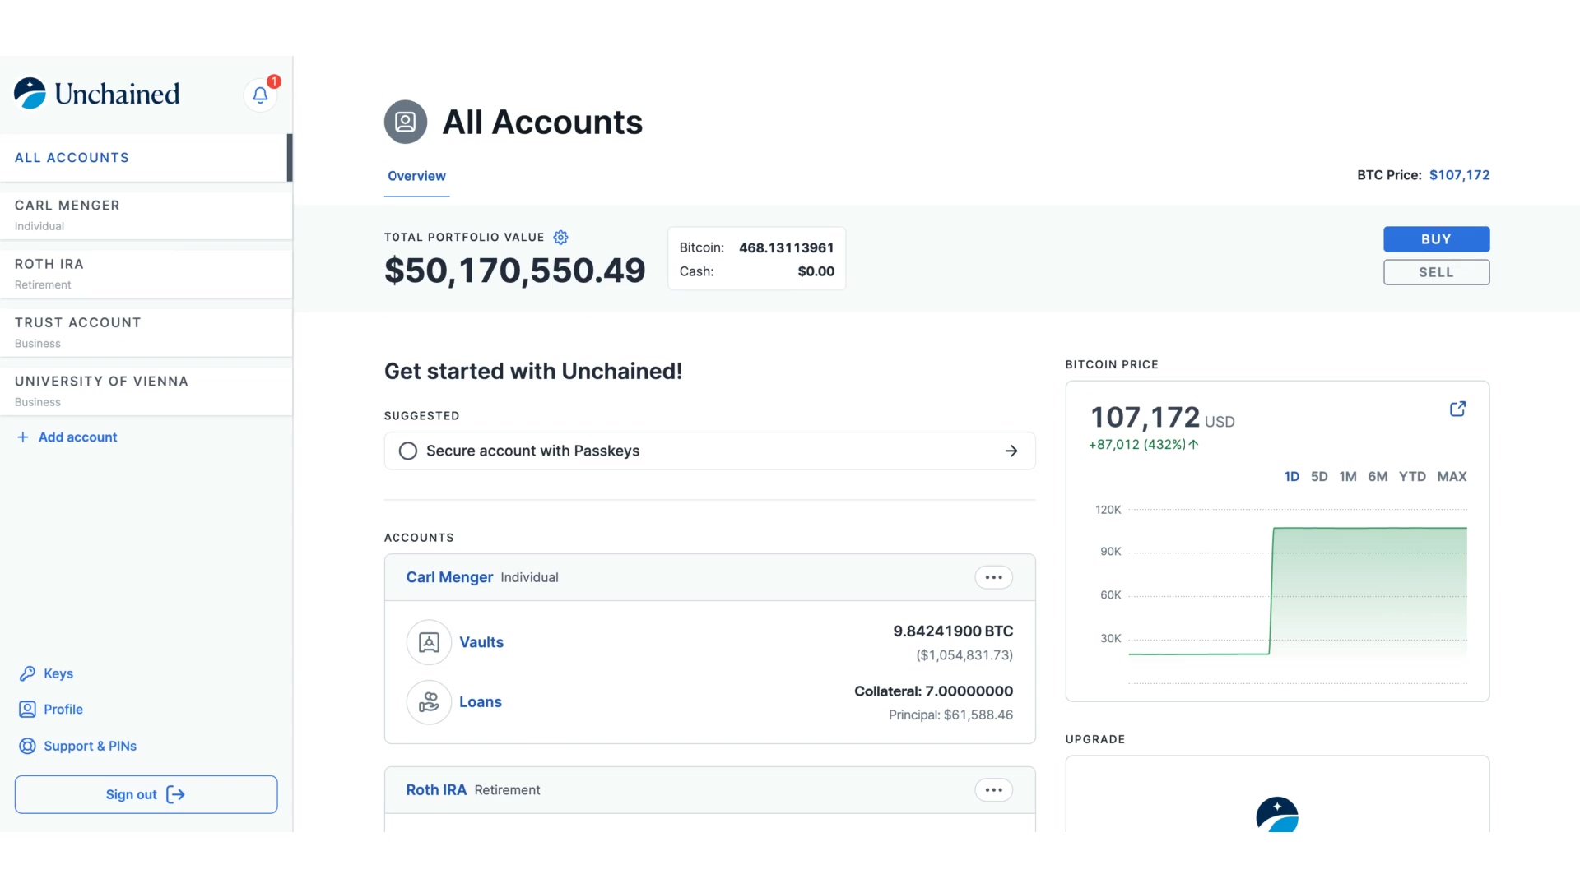The width and height of the screenshot is (1580, 888).
Task: Click the Sign out button
Action: (146, 794)
